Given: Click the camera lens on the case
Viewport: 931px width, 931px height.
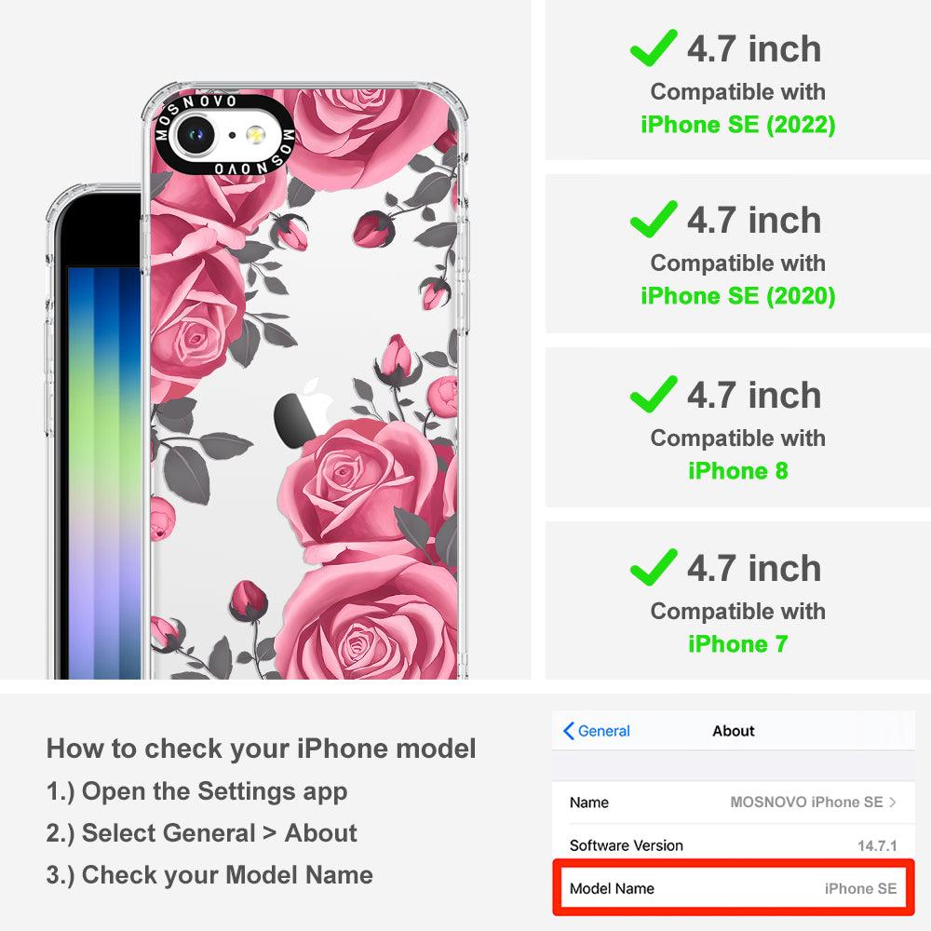Looking at the screenshot, I should point(195,135).
